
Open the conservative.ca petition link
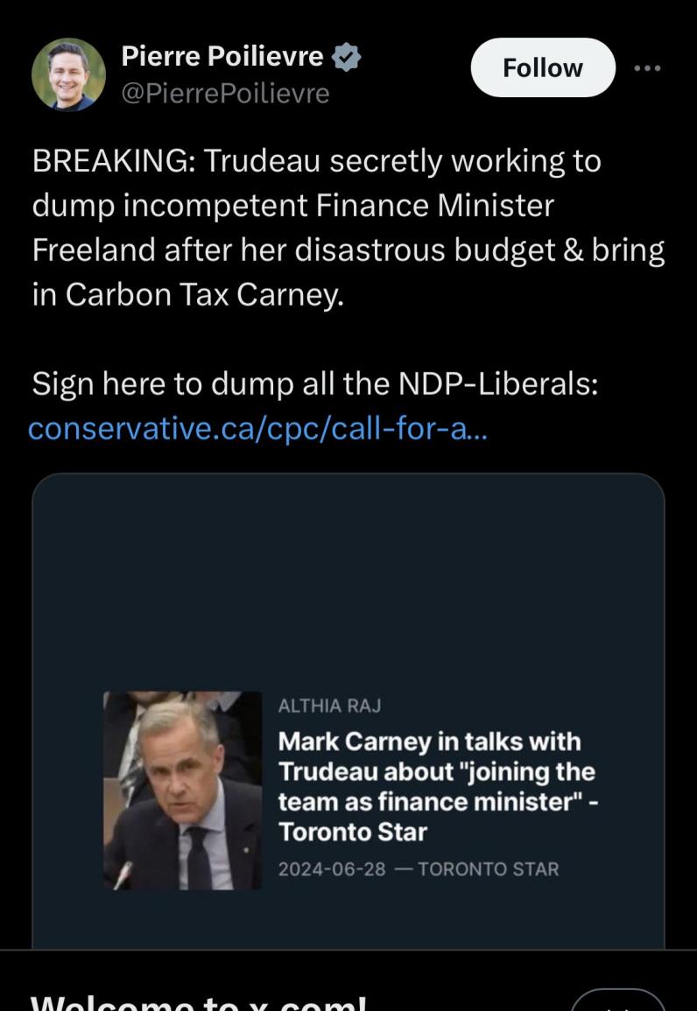coord(257,429)
